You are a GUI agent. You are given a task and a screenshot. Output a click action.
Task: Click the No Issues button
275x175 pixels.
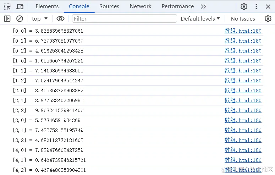(x=243, y=18)
